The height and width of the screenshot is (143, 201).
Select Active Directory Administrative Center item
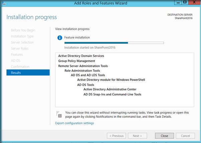point(110,89)
